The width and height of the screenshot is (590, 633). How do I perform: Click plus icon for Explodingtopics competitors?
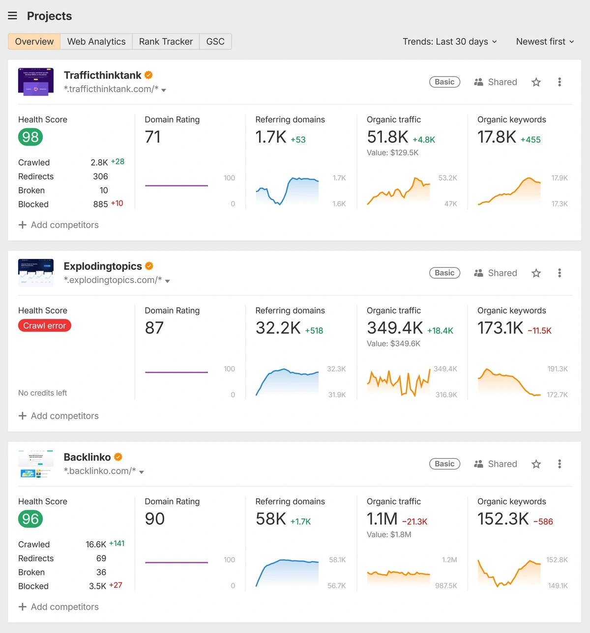click(x=22, y=416)
